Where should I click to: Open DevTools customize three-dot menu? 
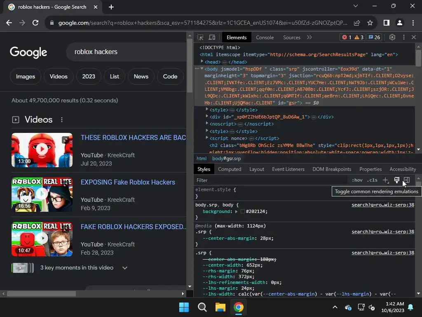point(404,38)
